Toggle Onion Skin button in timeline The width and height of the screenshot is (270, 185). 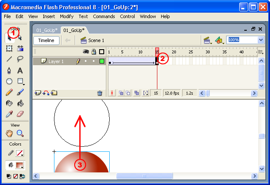tap(121, 93)
